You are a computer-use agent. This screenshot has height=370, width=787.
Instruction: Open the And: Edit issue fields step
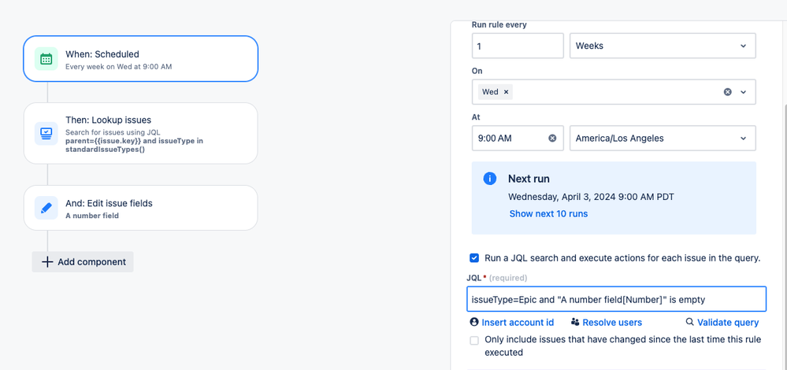tap(140, 208)
